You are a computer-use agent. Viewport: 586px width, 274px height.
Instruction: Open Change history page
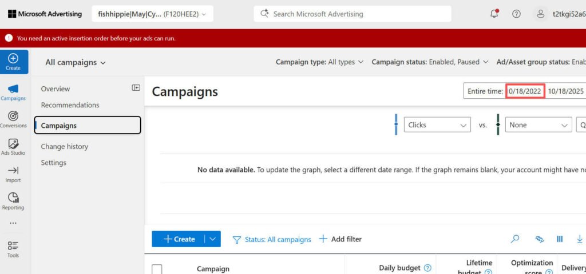tap(64, 147)
